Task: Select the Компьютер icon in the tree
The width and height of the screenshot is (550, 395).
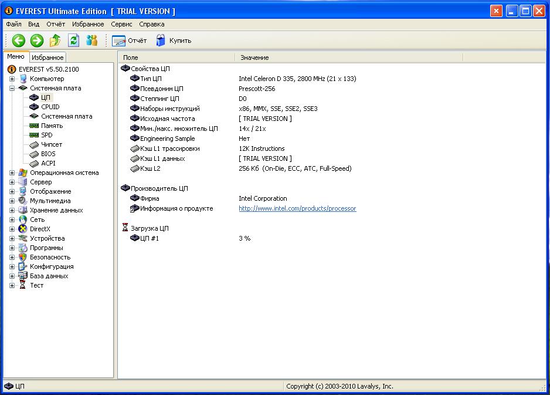Action: pyautogui.click(x=23, y=79)
